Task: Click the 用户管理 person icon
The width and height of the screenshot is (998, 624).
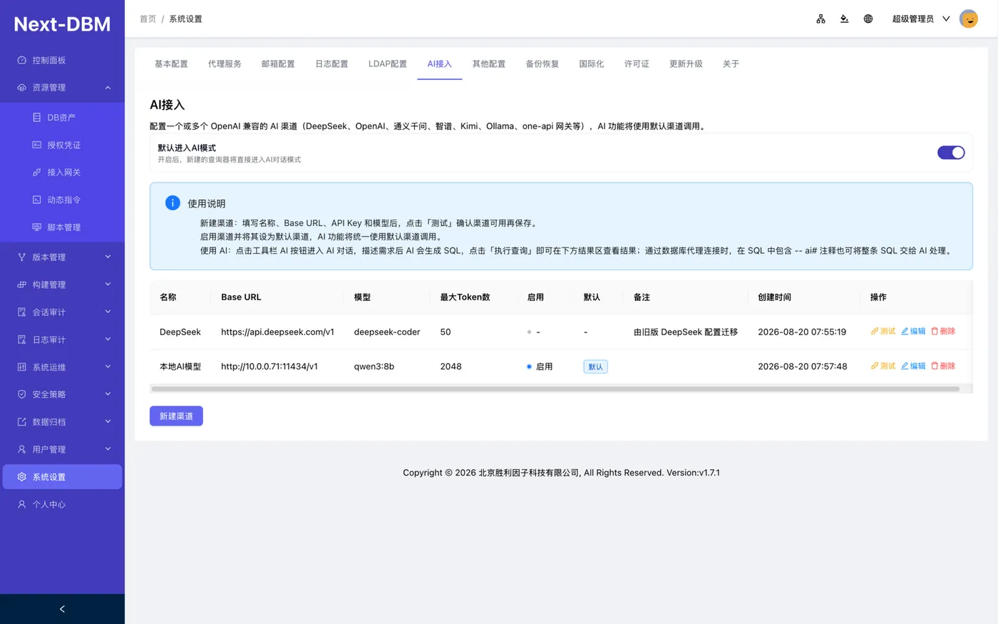Action: (21, 449)
